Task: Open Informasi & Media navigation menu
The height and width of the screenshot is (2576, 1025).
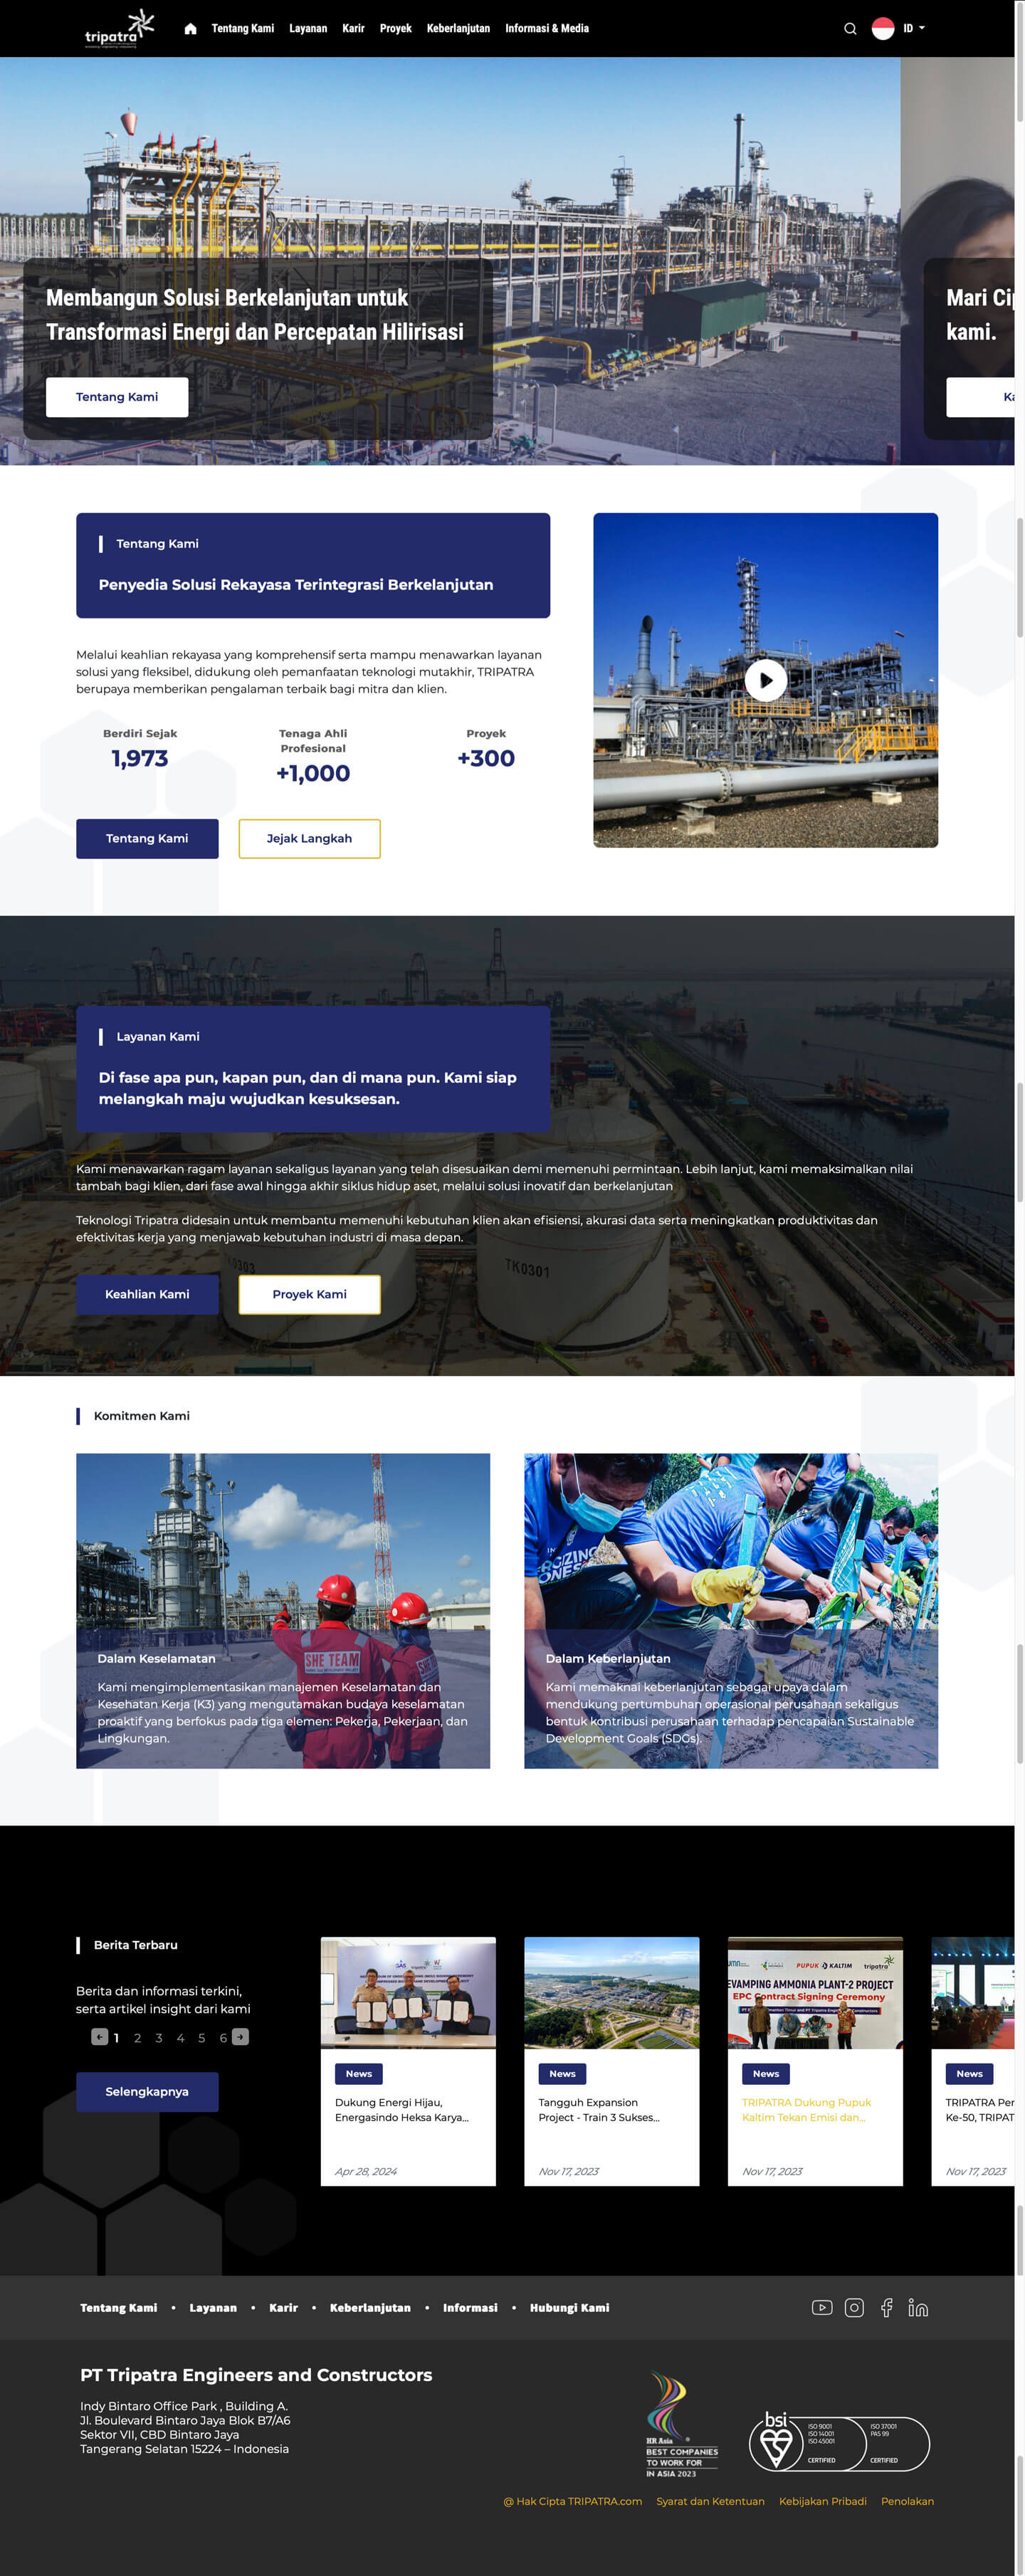Action: pos(547,29)
